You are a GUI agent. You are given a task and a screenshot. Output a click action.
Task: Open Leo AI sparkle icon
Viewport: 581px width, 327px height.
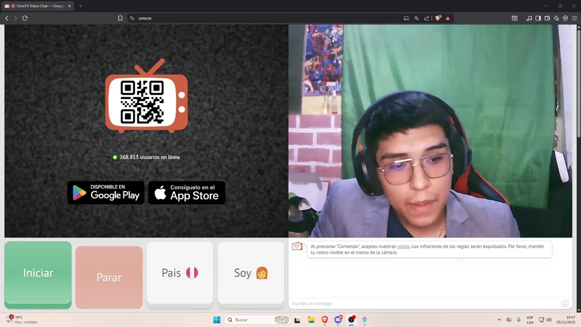click(556, 18)
